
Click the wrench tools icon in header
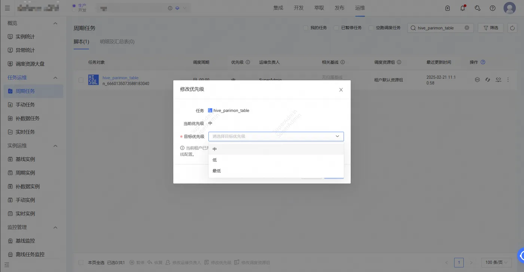pos(478,8)
